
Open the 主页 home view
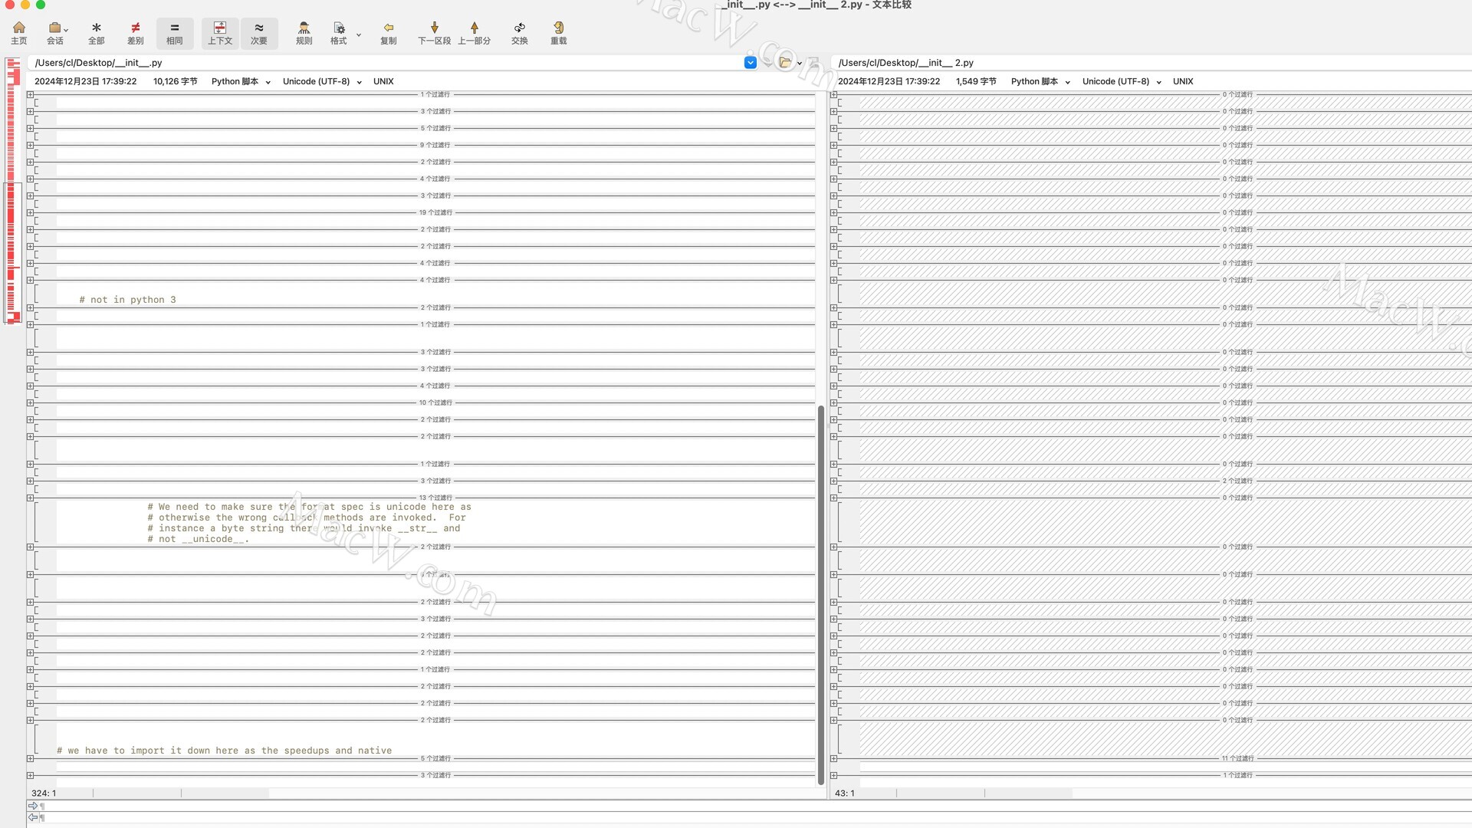(x=19, y=33)
